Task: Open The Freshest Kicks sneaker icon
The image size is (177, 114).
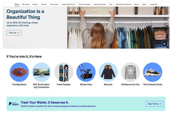Action: point(153,72)
